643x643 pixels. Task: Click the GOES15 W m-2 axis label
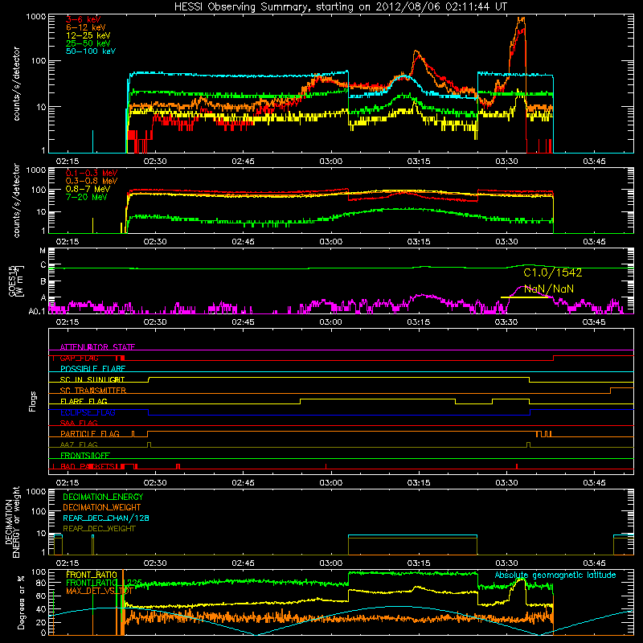click(16, 281)
